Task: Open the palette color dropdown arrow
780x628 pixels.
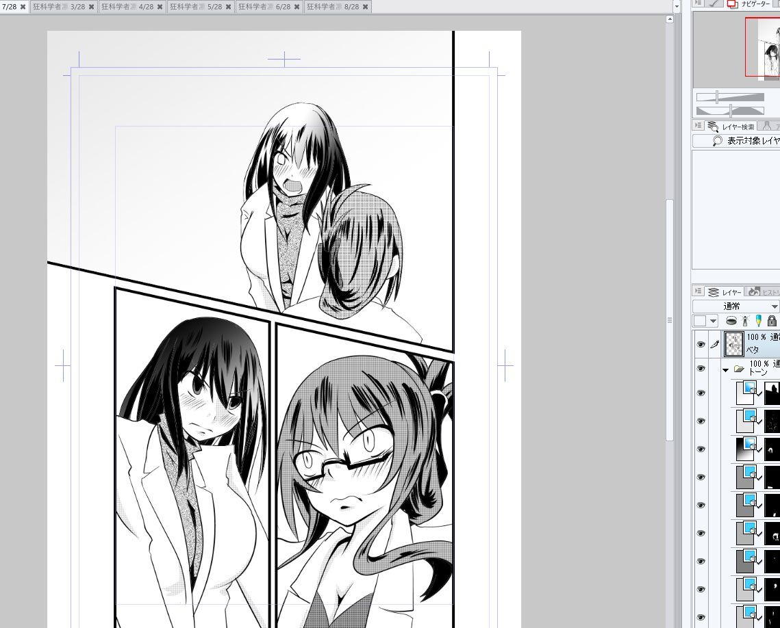Action: 714,321
